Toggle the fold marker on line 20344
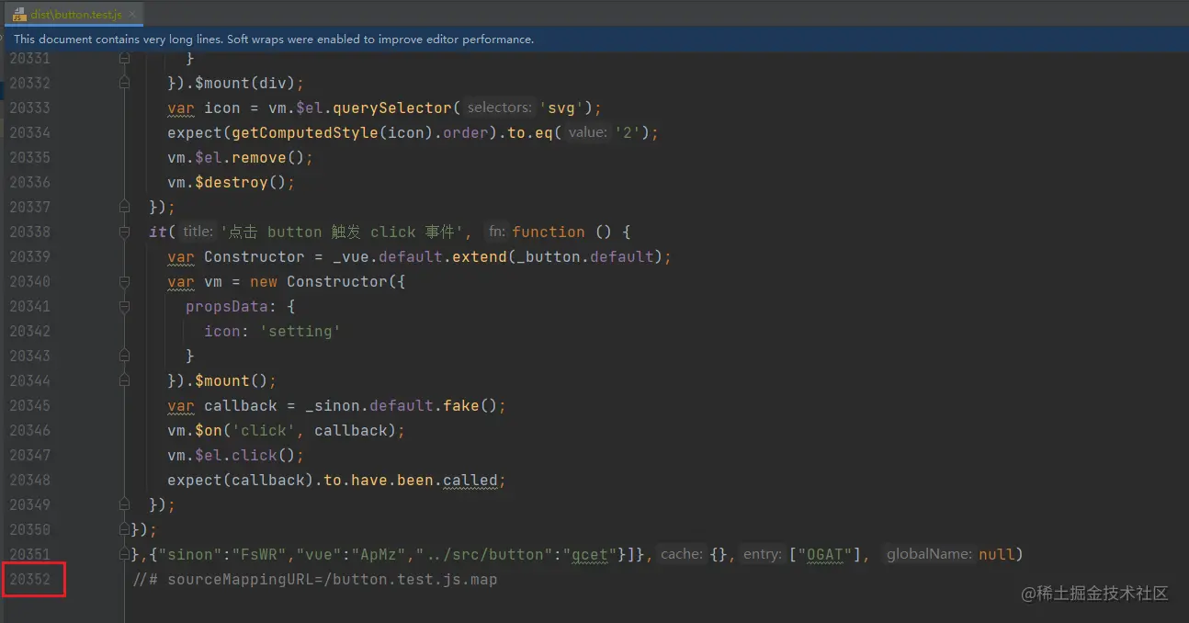The width and height of the screenshot is (1189, 623). [x=124, y=380]
